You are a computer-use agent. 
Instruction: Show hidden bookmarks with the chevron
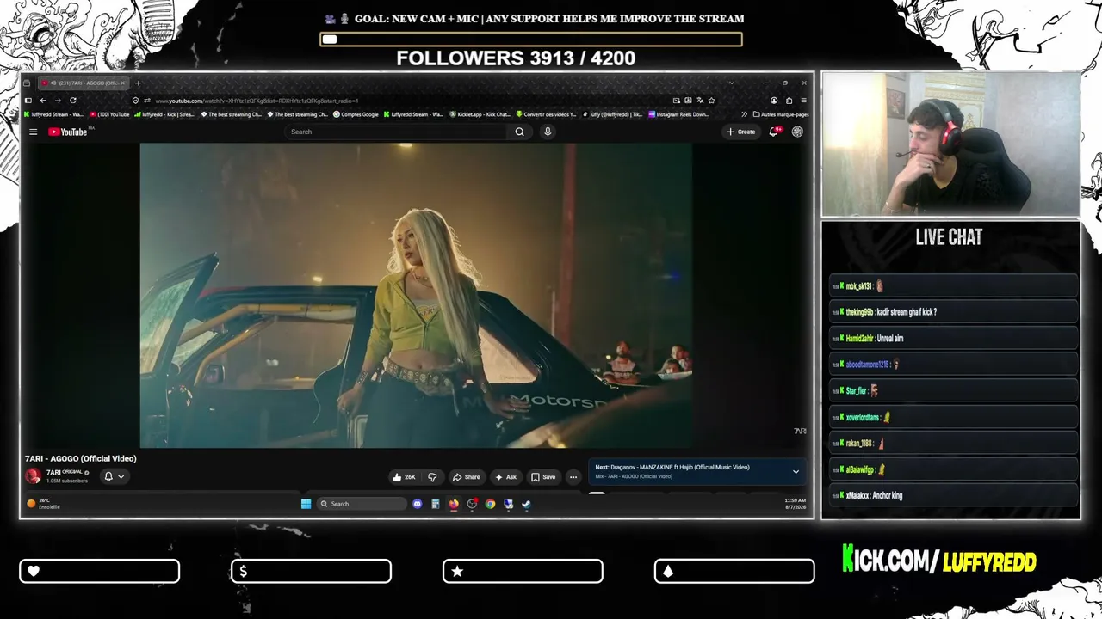[744, 114]
